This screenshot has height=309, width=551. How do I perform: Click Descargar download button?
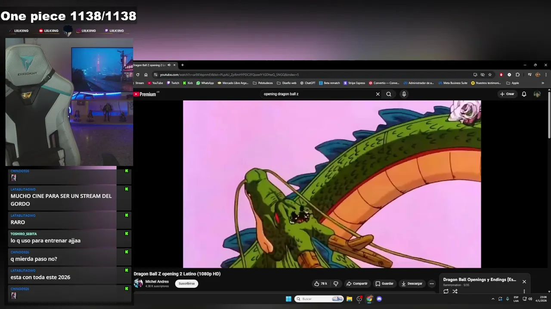412,284
